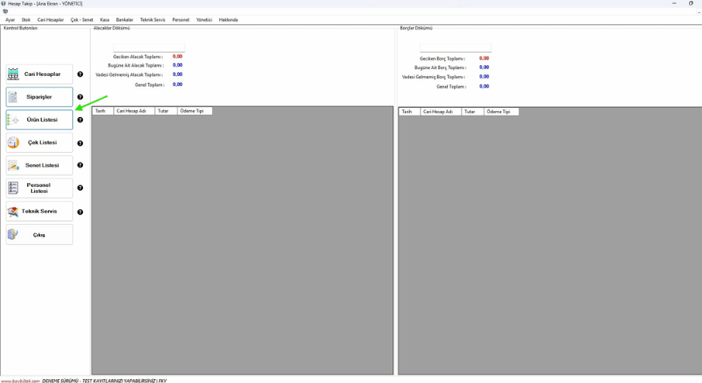Show help for Teknik Servis button
This screenshot has height=383, width=702.
(80, 212)
